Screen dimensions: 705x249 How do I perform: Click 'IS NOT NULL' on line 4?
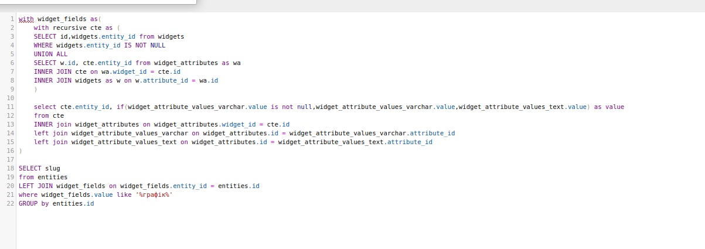(145, 45)
